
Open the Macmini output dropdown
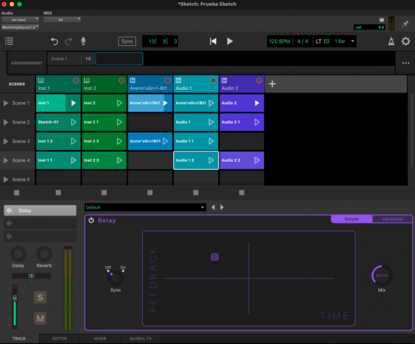coord(21,28)
